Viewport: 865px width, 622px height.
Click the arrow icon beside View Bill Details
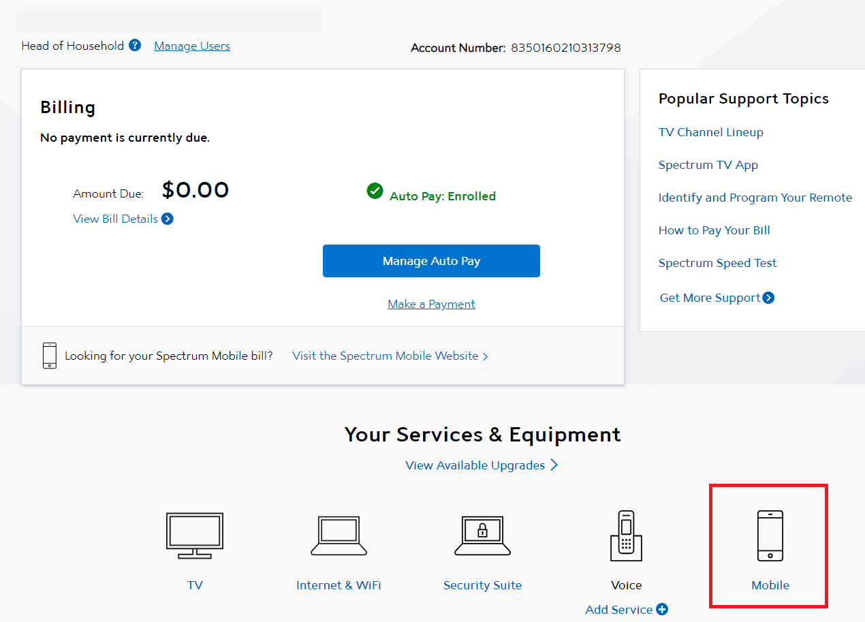coord(168,219)
